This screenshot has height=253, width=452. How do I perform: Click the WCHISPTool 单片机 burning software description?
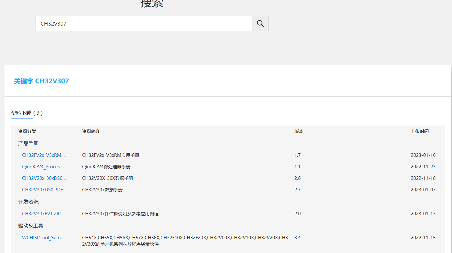(185, 241)
